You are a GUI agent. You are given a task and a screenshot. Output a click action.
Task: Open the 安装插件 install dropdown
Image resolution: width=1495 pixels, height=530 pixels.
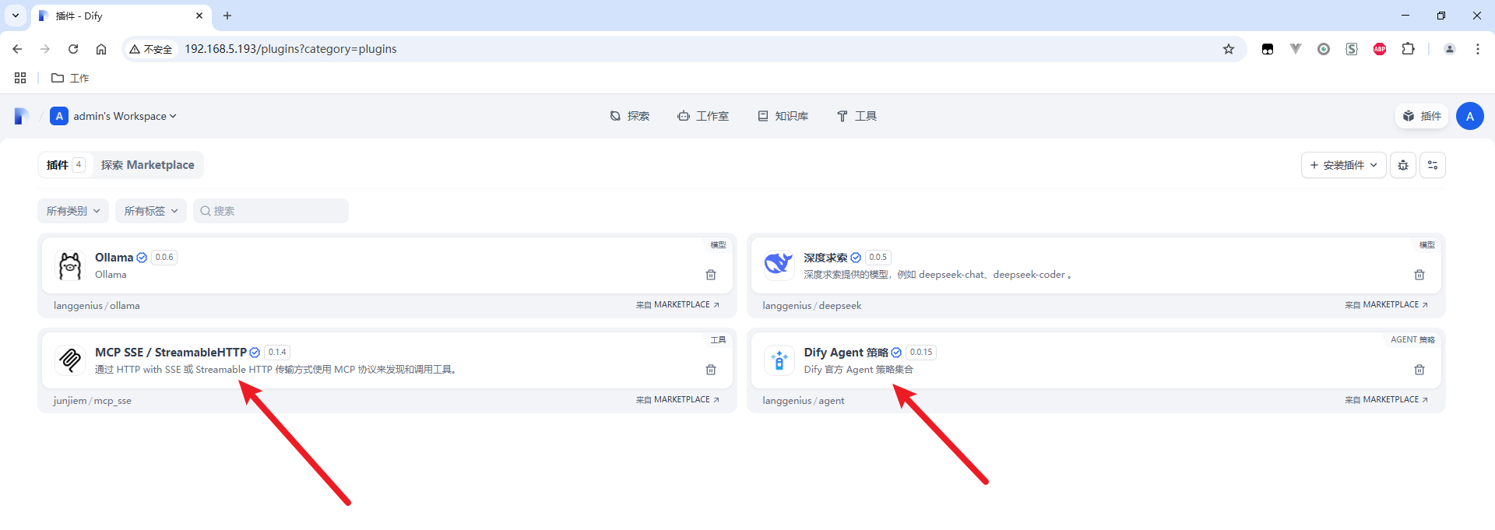pos(1343,165)
